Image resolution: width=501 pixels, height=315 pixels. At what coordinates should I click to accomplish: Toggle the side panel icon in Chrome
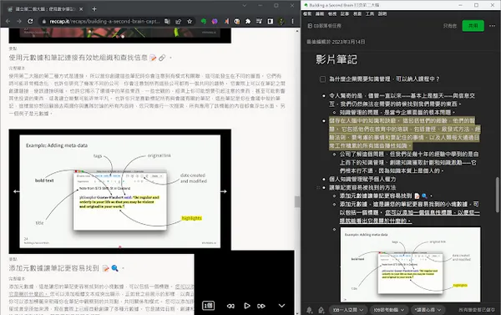[x=271, y=22]
